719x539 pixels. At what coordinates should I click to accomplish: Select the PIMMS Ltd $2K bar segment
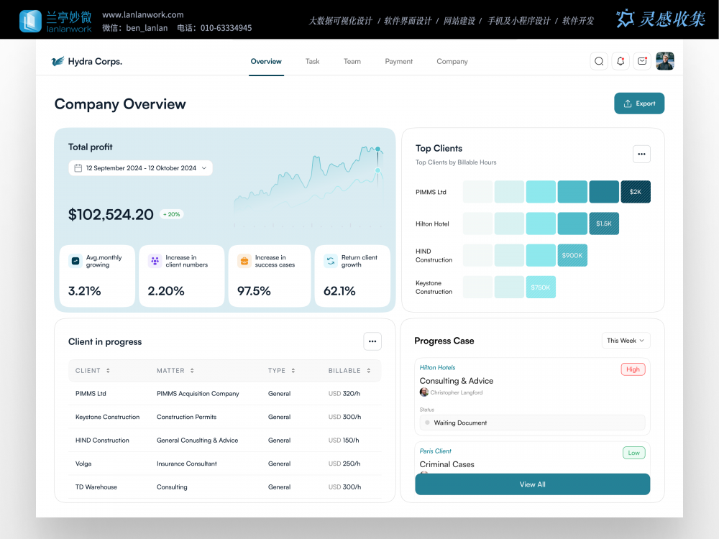pyautogui.click(x=636, y=192)
